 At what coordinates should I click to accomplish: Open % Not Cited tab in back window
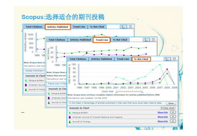[97, 27]
